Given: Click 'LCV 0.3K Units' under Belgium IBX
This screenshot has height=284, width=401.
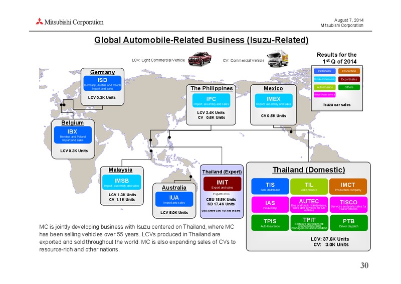Looking at the screenshot, I should point(74,151).
